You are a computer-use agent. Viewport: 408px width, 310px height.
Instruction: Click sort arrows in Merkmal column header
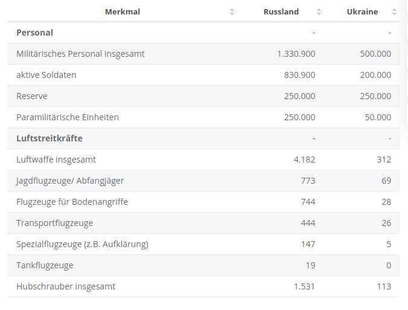(x=232, y=12)
